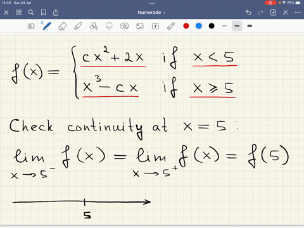The height and width of the screenshot is (228, 304).
Task: Select the Shapes tool
Action: [94, 26]
